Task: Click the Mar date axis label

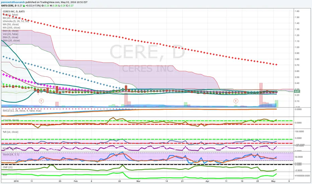Action: [x=139, y=181]
